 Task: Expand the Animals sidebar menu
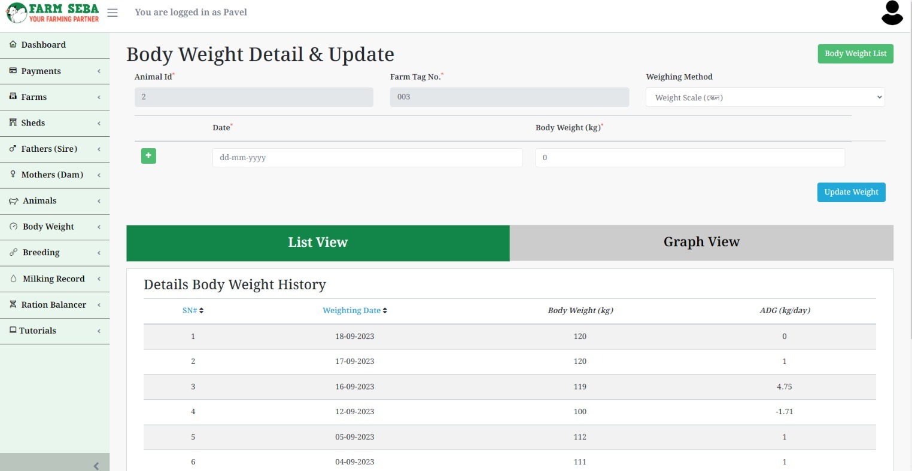54,201
